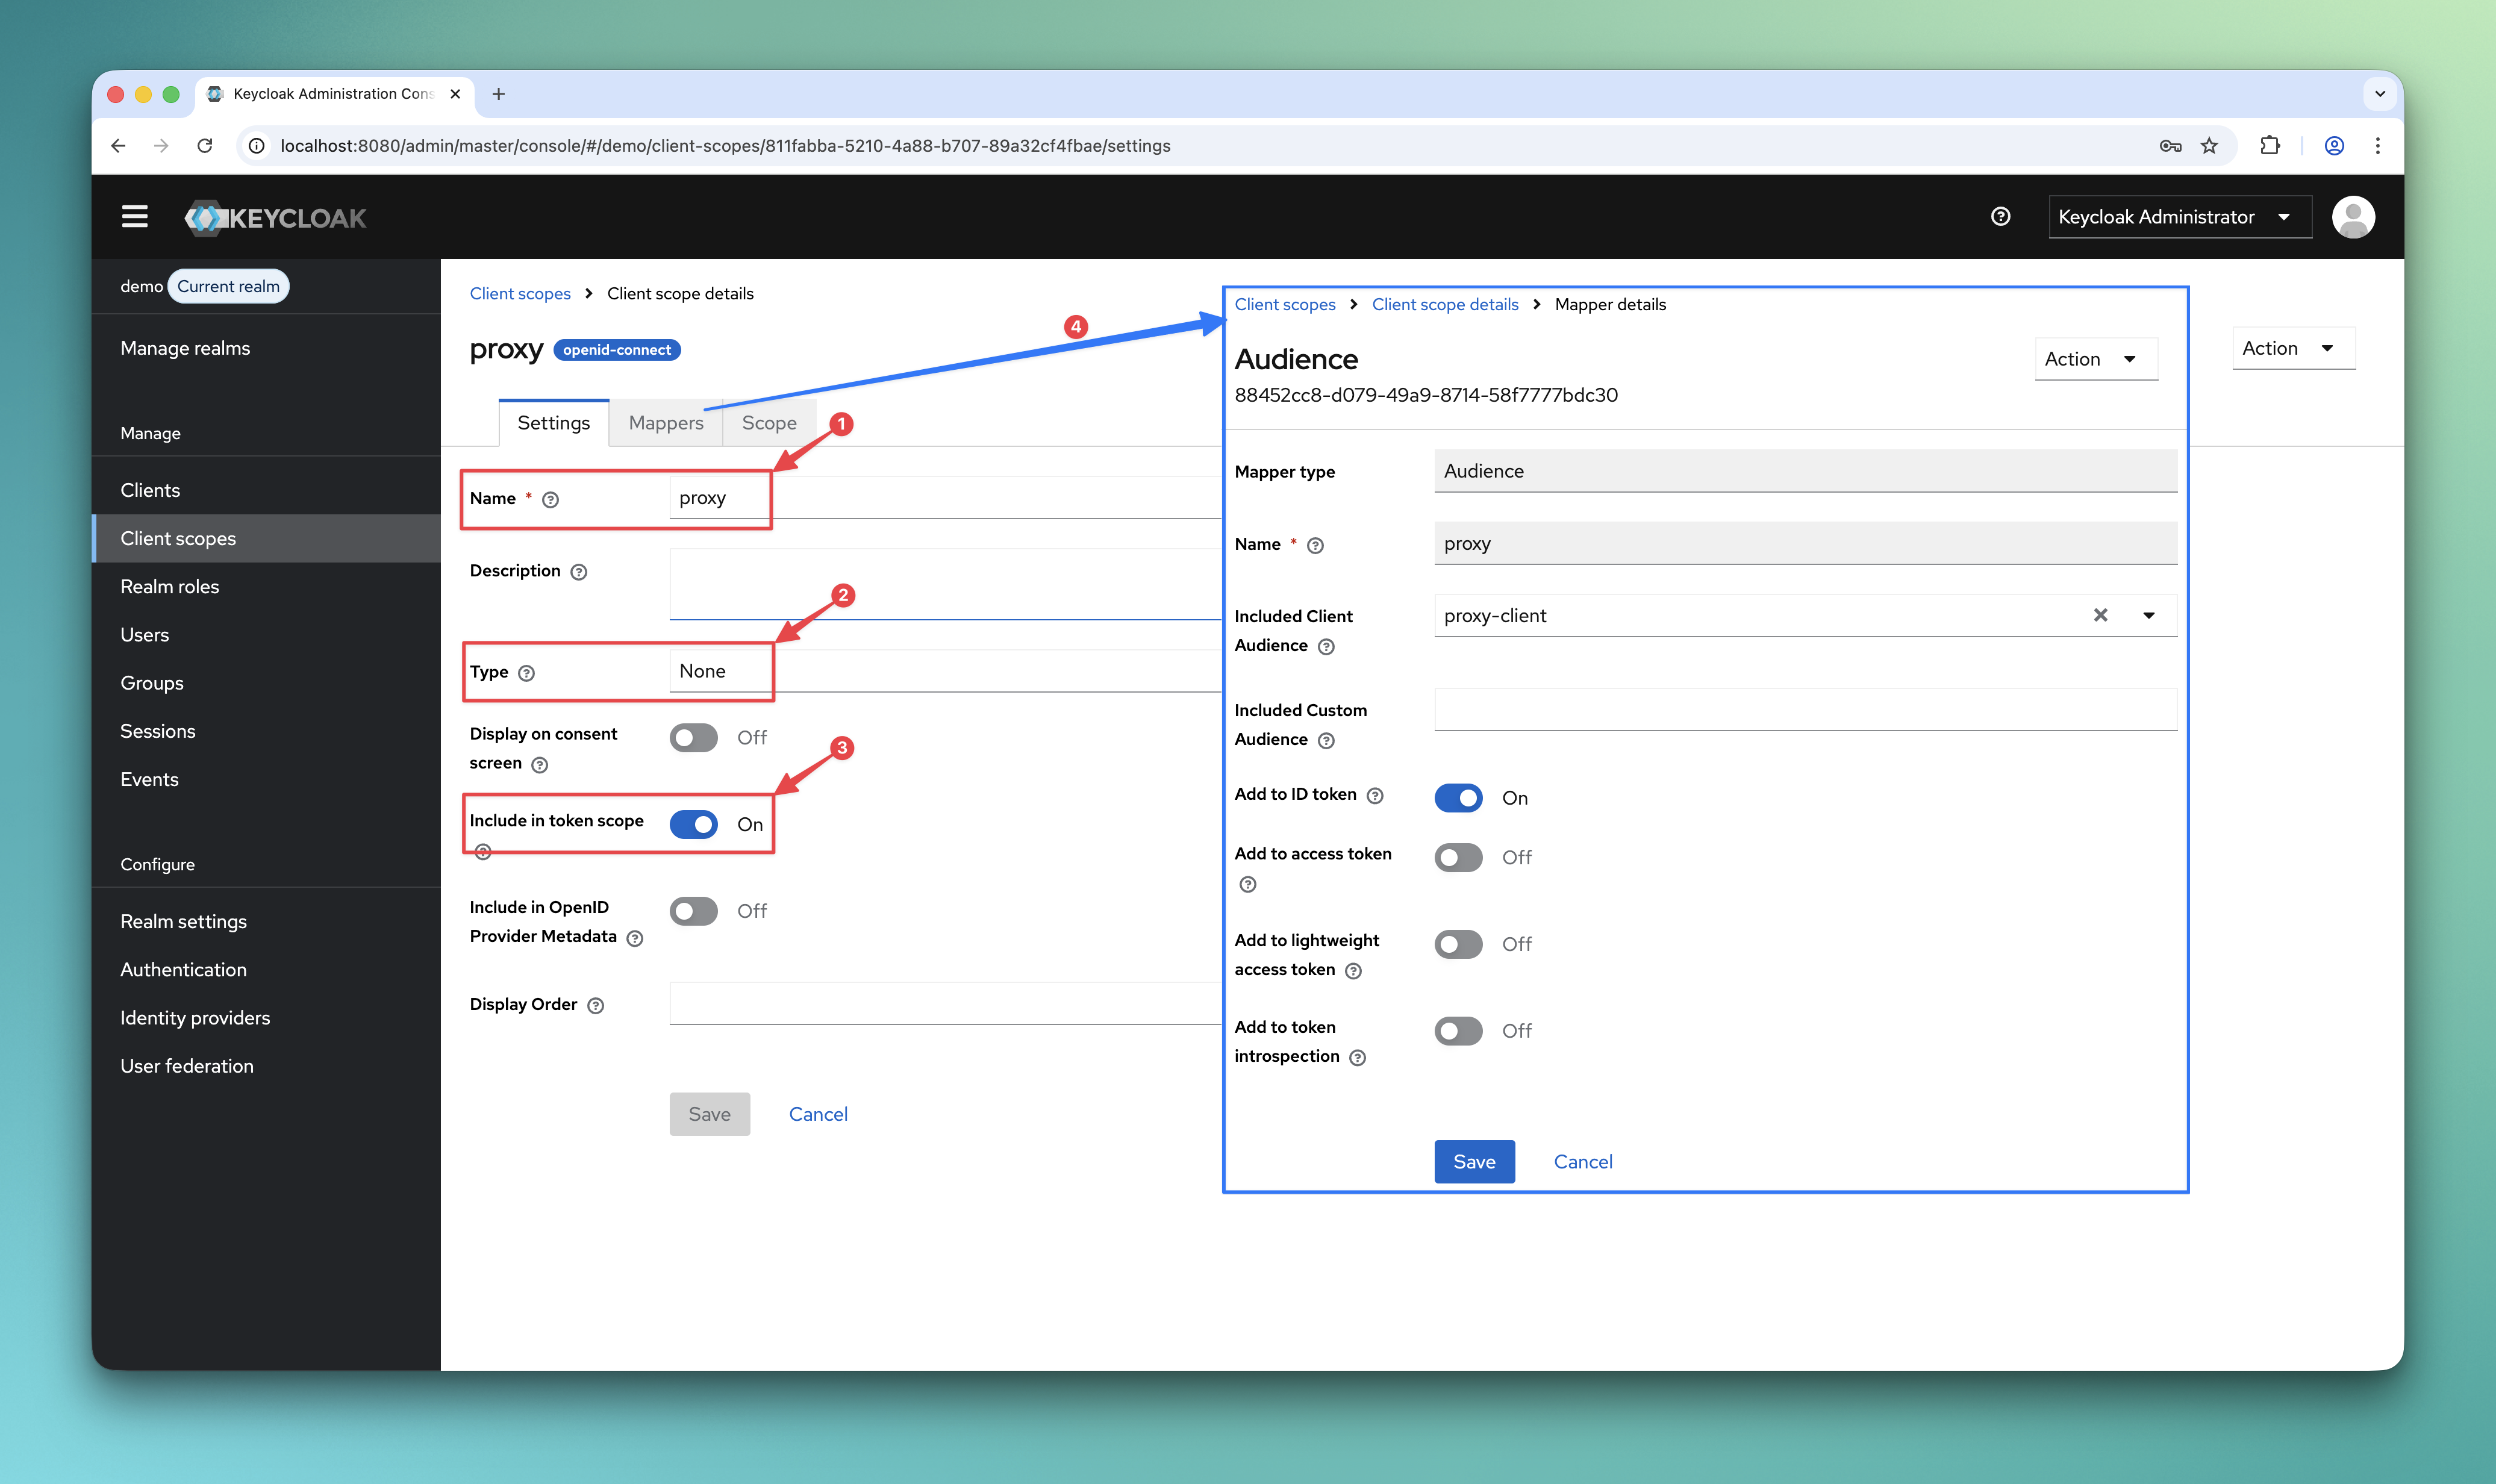
Task: Show help for Description field
Action: click(x=578, y=572)
